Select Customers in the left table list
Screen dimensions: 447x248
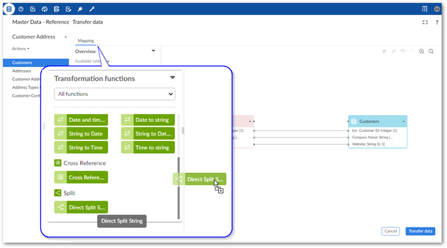coord(23,62)
